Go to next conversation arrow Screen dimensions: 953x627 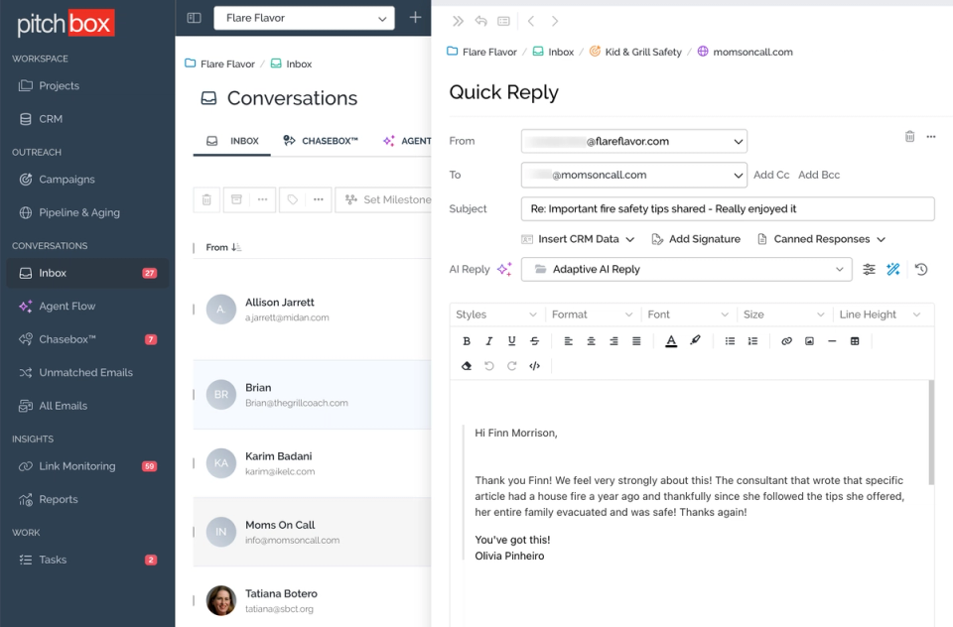555,21
